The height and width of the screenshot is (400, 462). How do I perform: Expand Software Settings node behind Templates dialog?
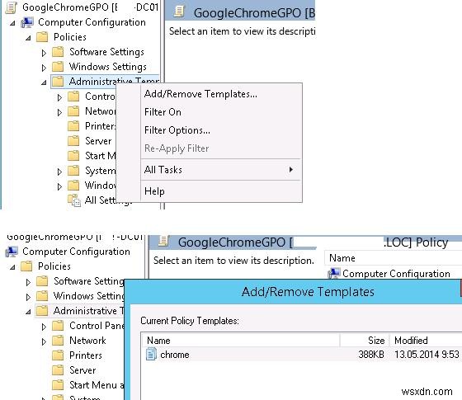[28, 282]
